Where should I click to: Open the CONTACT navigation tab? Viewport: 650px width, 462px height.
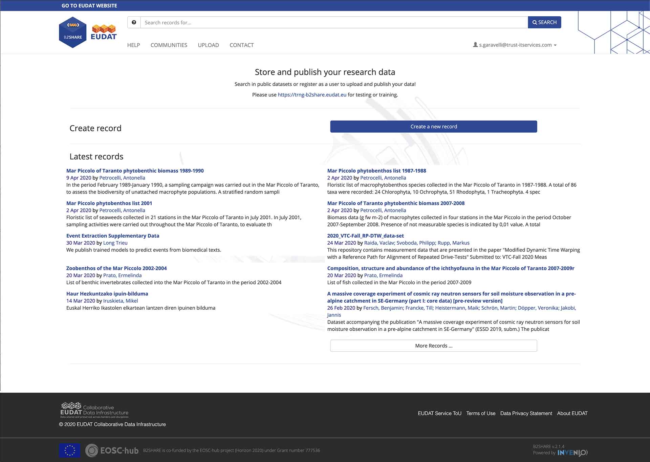tap(241, 45)
